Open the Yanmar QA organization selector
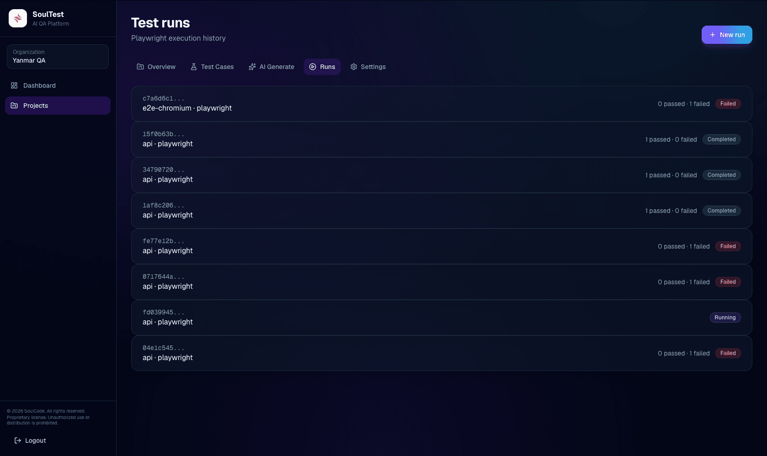This screenshot has width=767, height=456. [58, 57]
